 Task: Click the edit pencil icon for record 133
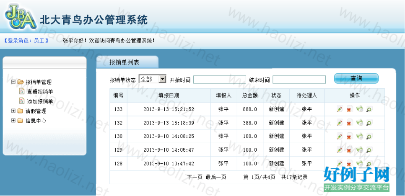(339, 110)
